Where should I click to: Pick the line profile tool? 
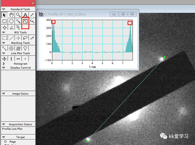tap(25, 21)
